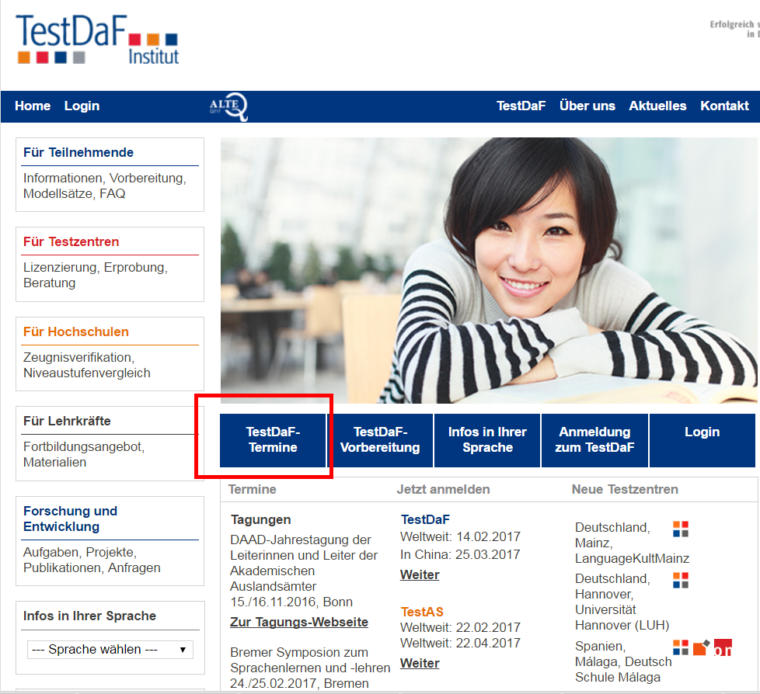Viewport: 760px width, 694px height.
Task: Click 'Spanien, Málaga, Deutsch Schule Málaga' test center
Action: point(623,661)
